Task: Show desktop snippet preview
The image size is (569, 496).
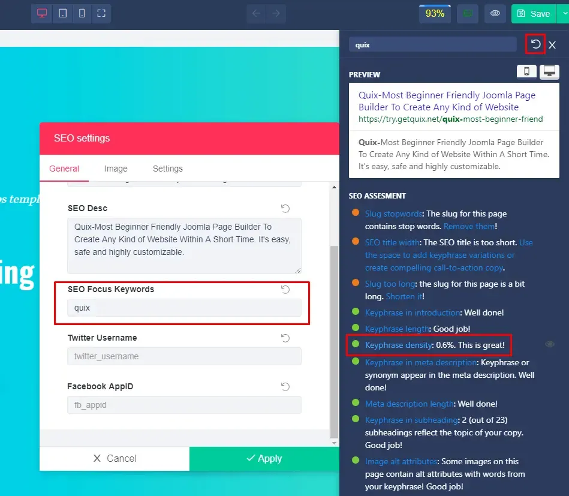Action: pyautogui.click(x=549, y=71)
